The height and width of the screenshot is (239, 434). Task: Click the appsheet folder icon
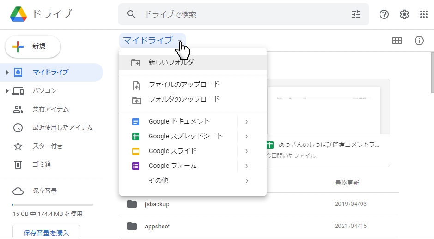pyautogui.click(x=132, y=226)
